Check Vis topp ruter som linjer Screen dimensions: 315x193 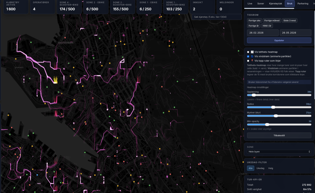click(x=248, y=61)
